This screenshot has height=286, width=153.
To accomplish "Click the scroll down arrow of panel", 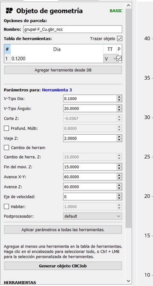I will coord(129,280).
